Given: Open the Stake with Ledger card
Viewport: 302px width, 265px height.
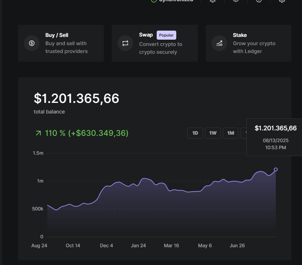Looking at the screenshot, I should [248, 43].
